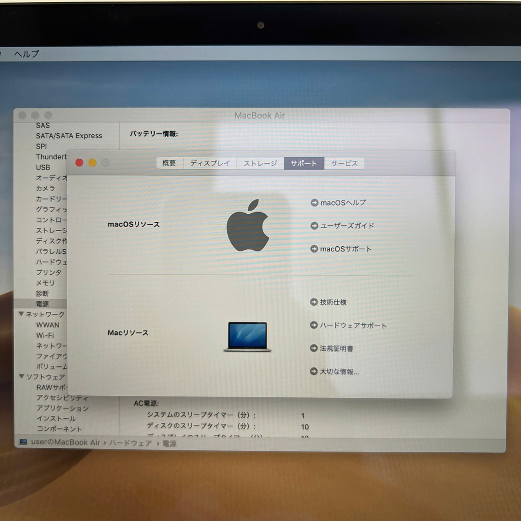Screen dimensions: 521x521
Task: Select Wi-Fi under ネットワーク
Action: point(45,335)
